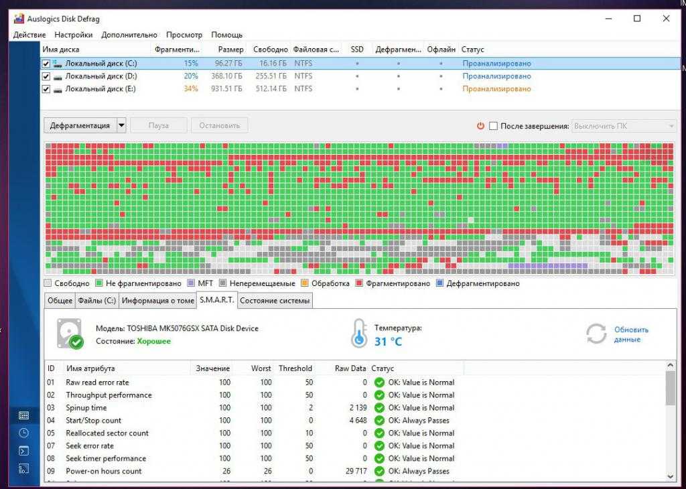
Task: Click the Неперемещаемые gray legend swatch
Action: [222, 283]
